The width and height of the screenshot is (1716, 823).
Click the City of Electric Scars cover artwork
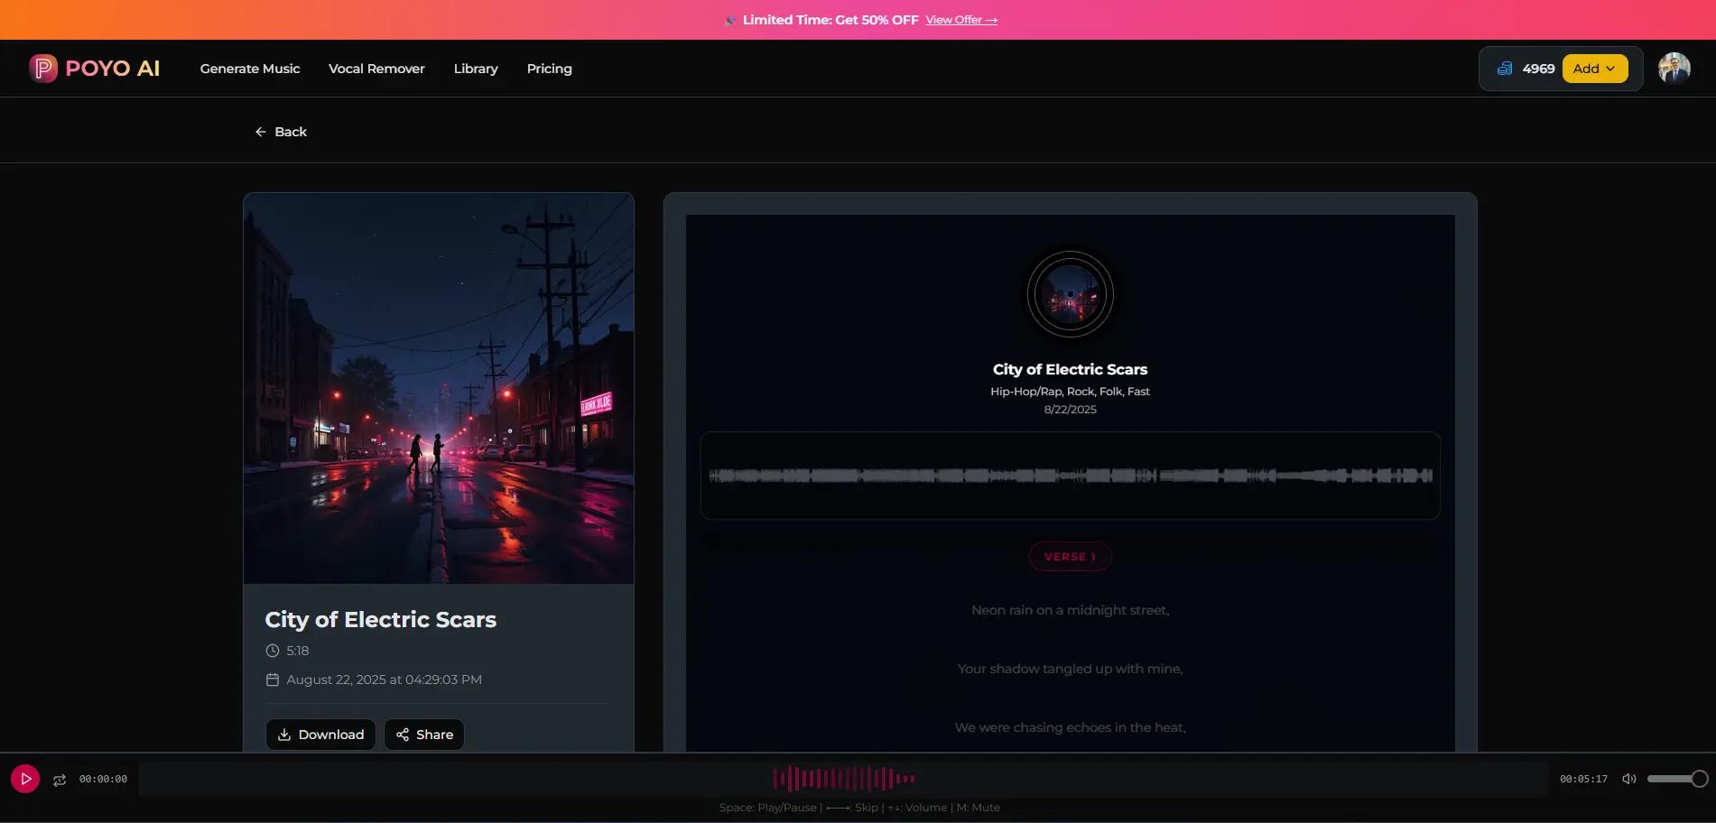439,388
